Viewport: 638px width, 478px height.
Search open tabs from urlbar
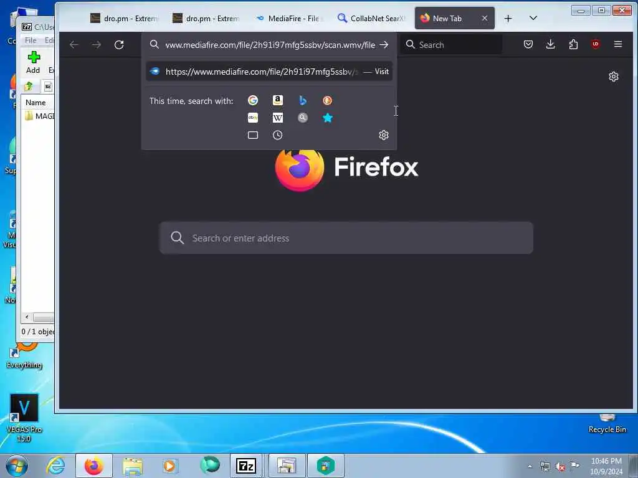click(x=253, y=135)
